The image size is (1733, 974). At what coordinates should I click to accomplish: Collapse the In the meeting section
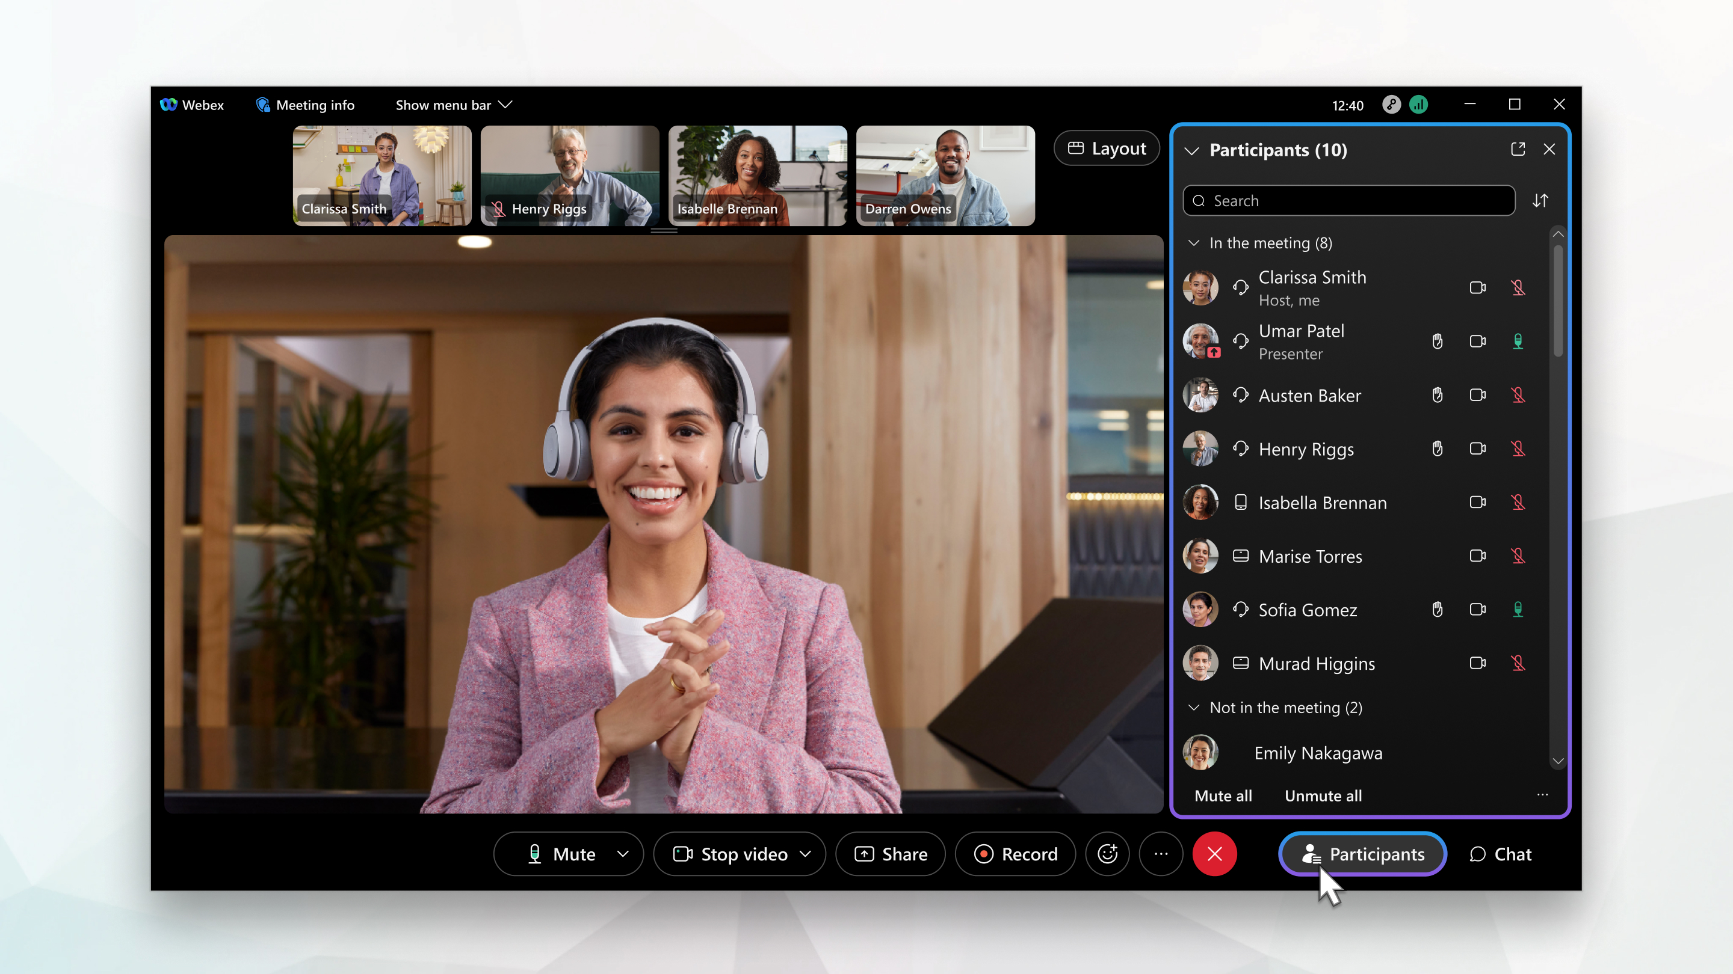pyautogui.click(x=1194, y=243)
